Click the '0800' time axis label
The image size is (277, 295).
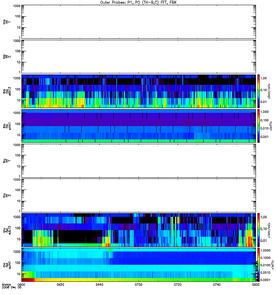click(256, 284)
